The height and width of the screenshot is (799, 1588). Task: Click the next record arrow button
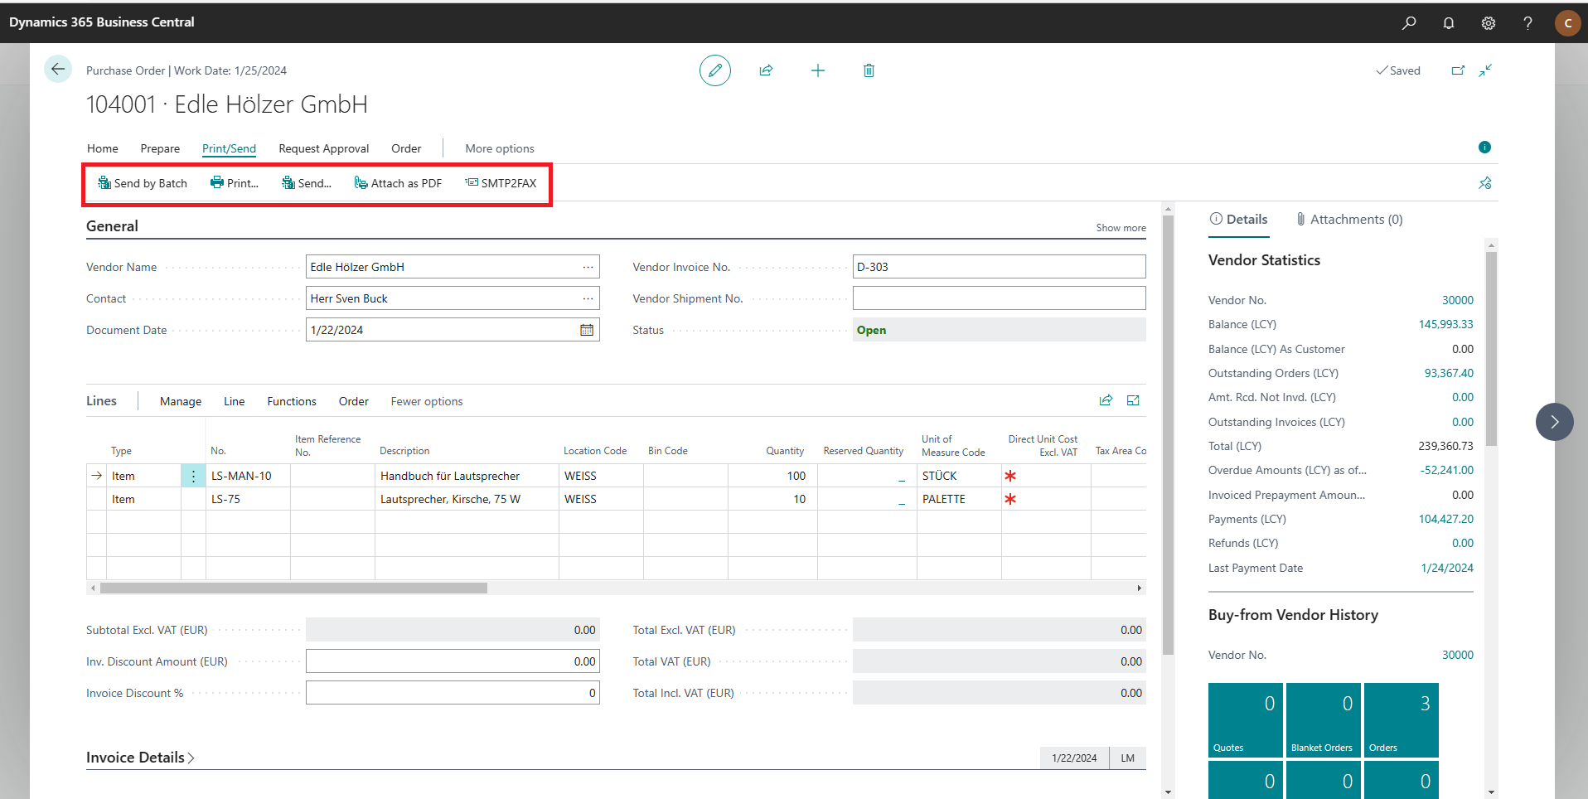(1554, 422)
